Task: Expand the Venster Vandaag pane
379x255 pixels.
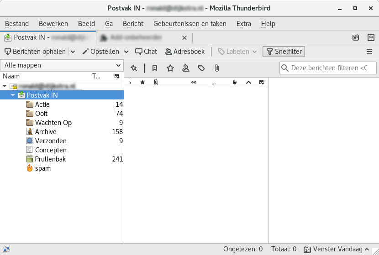Action: pos(337,249)
